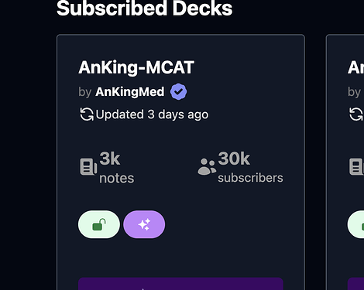Click the second deck's 'by' author line

tap(354, 92)
